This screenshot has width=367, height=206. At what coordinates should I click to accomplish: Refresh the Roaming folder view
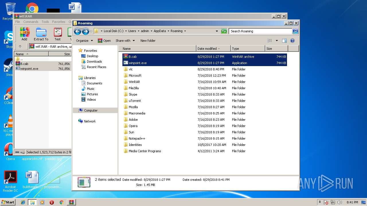click(x=224, y=31)
